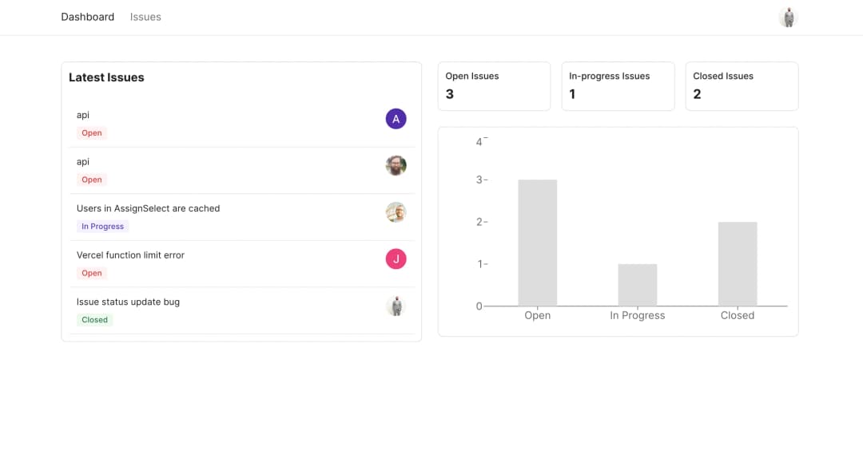
Task: Open the "Vercel function limit error" issue
Action: pos(130,255)
